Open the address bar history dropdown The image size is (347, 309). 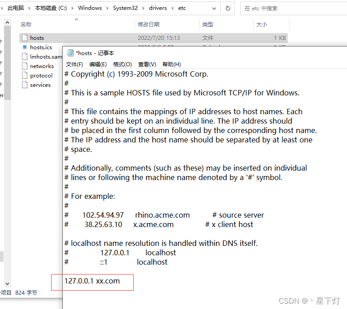[214, 9]
